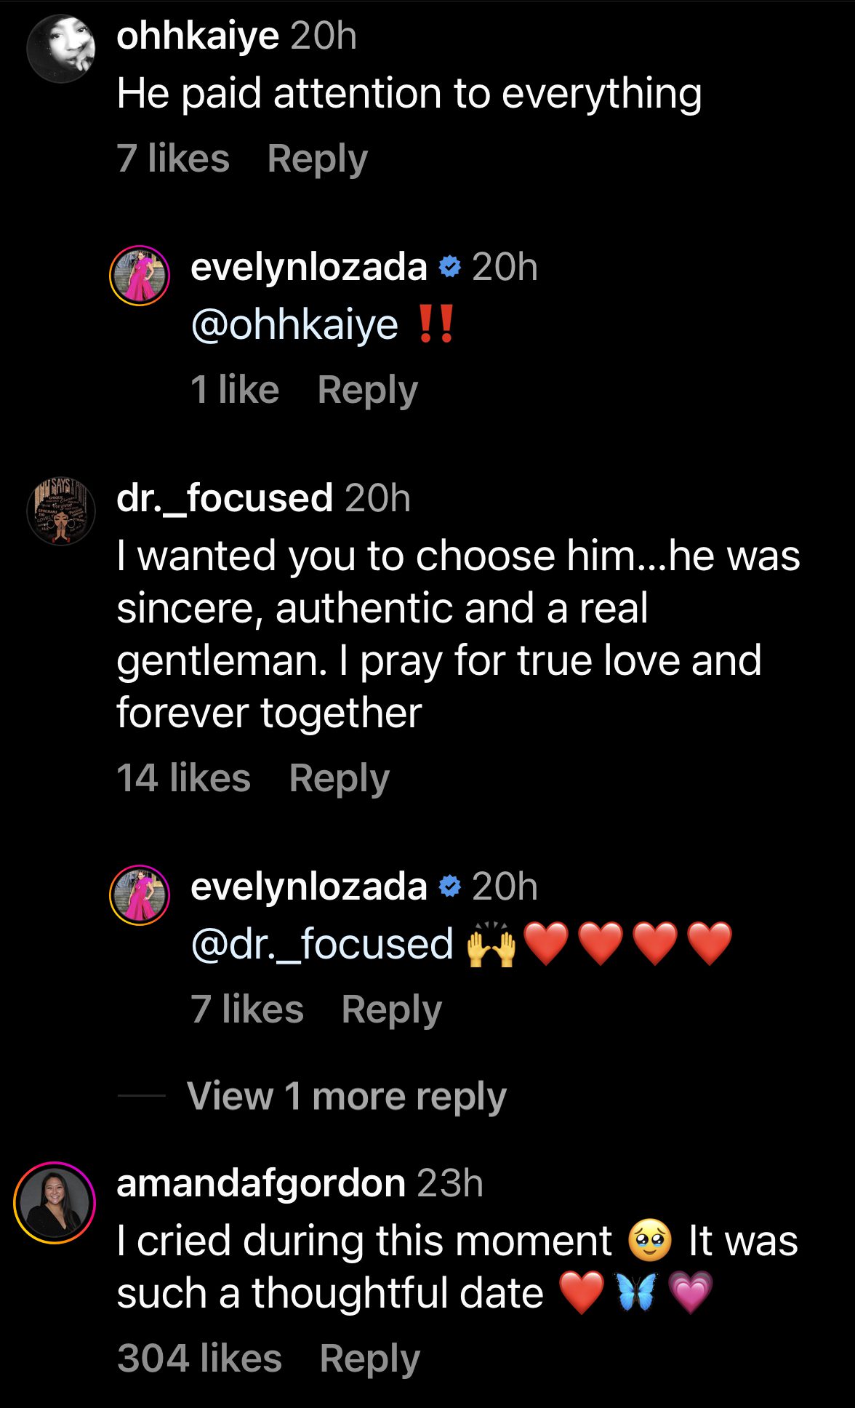The image size is (855, 1408).
Task: Open the dr._focused username link
Action: [224, 498]
